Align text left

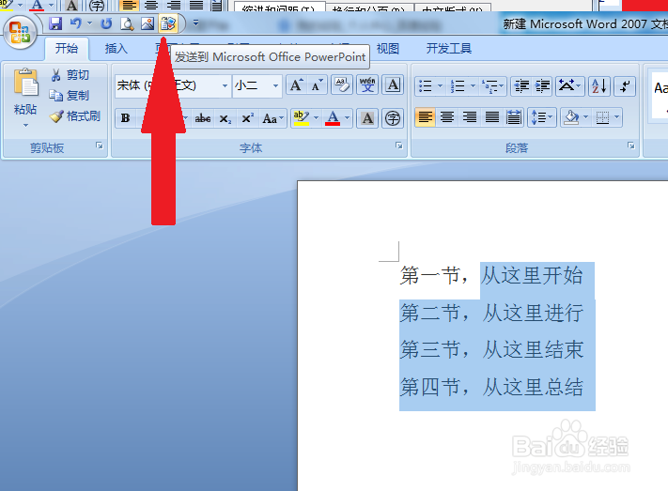click(x=426, y=117)
